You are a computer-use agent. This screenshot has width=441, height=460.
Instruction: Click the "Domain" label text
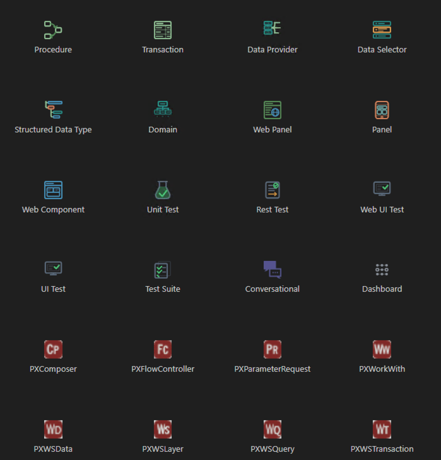[163, 130]
